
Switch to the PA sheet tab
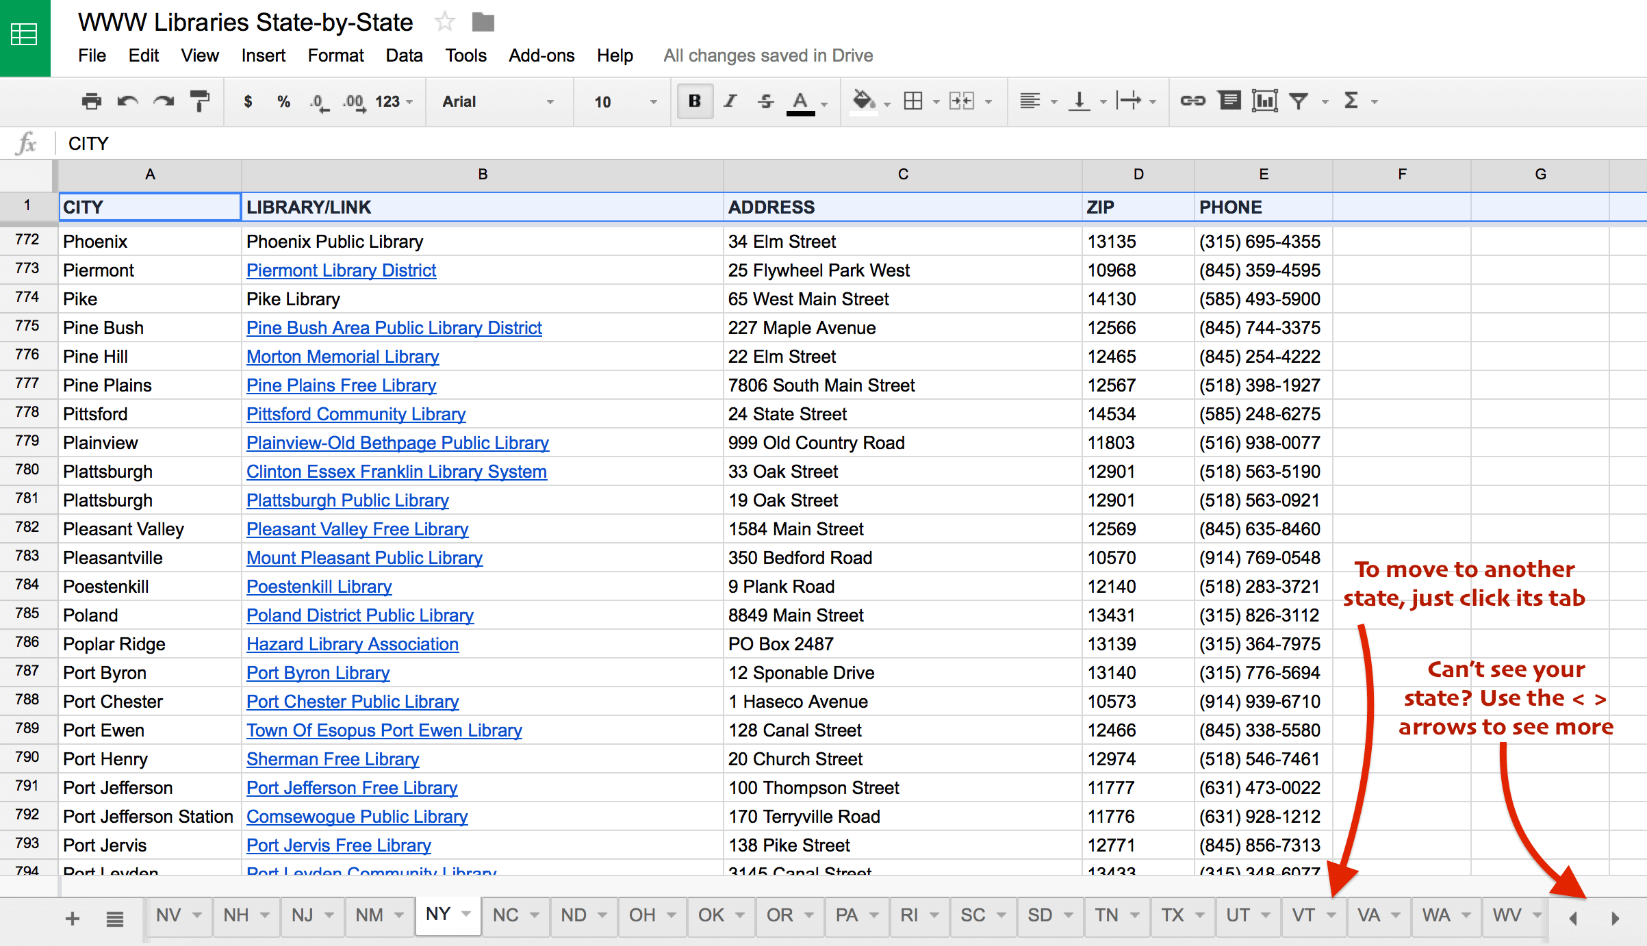[x=846, y=915]
